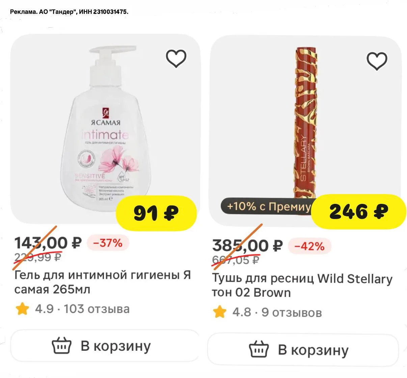The image size is (407, 378).
Task: View the 103 отзыва reviews
Action: pos(97,309)
